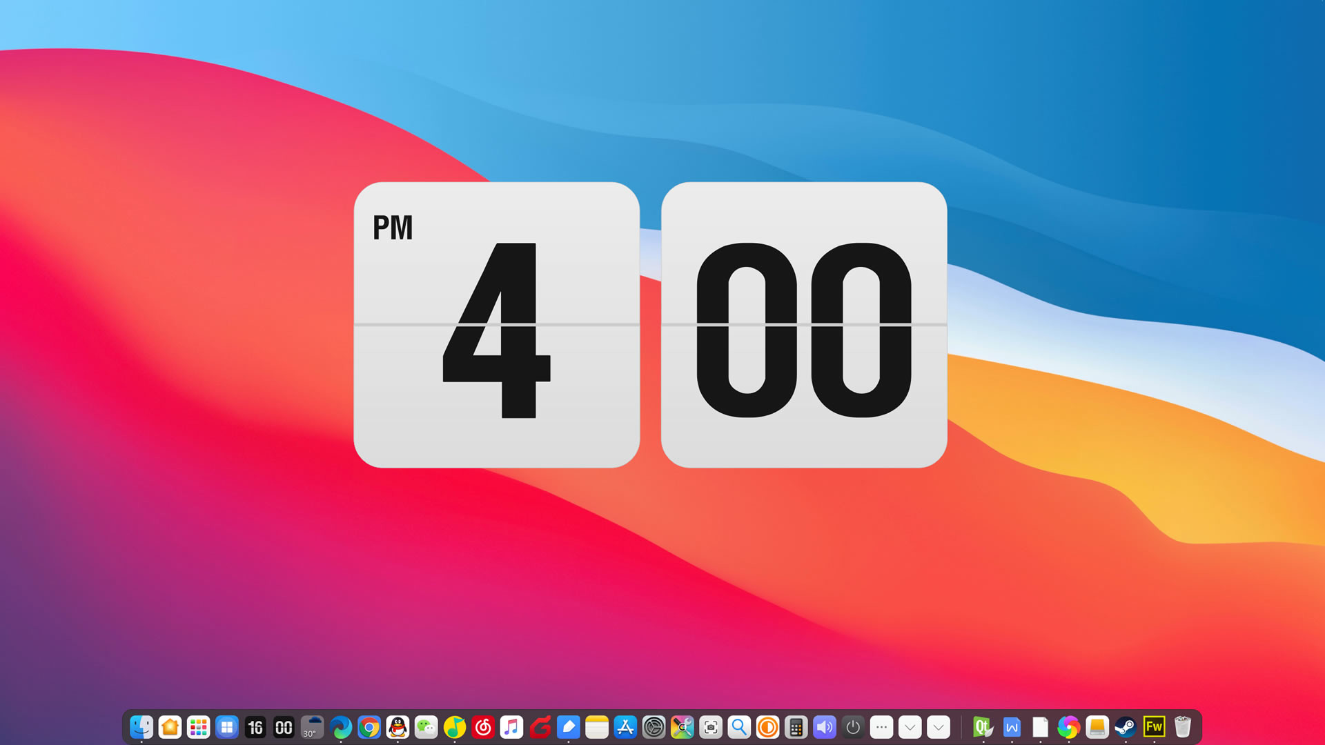1325x745 pixels.
Task: Open Adobe Fireworks
Action: click(x=1155, y=728)
